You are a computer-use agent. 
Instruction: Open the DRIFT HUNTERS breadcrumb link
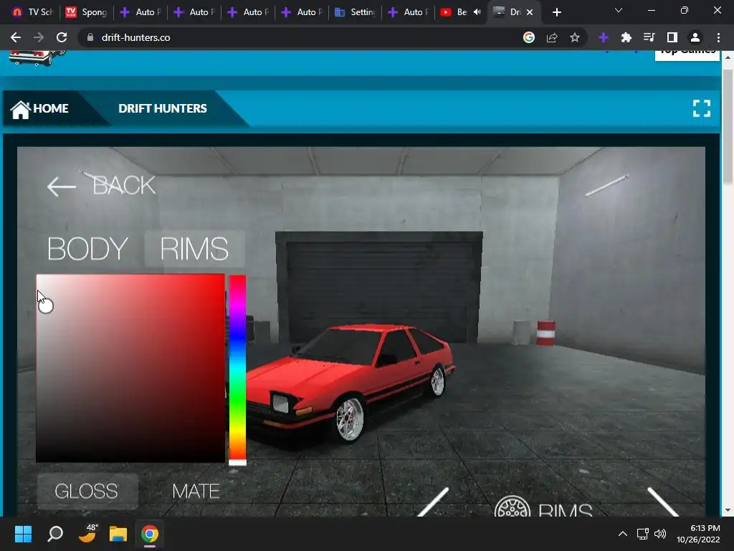pos(163,109)
